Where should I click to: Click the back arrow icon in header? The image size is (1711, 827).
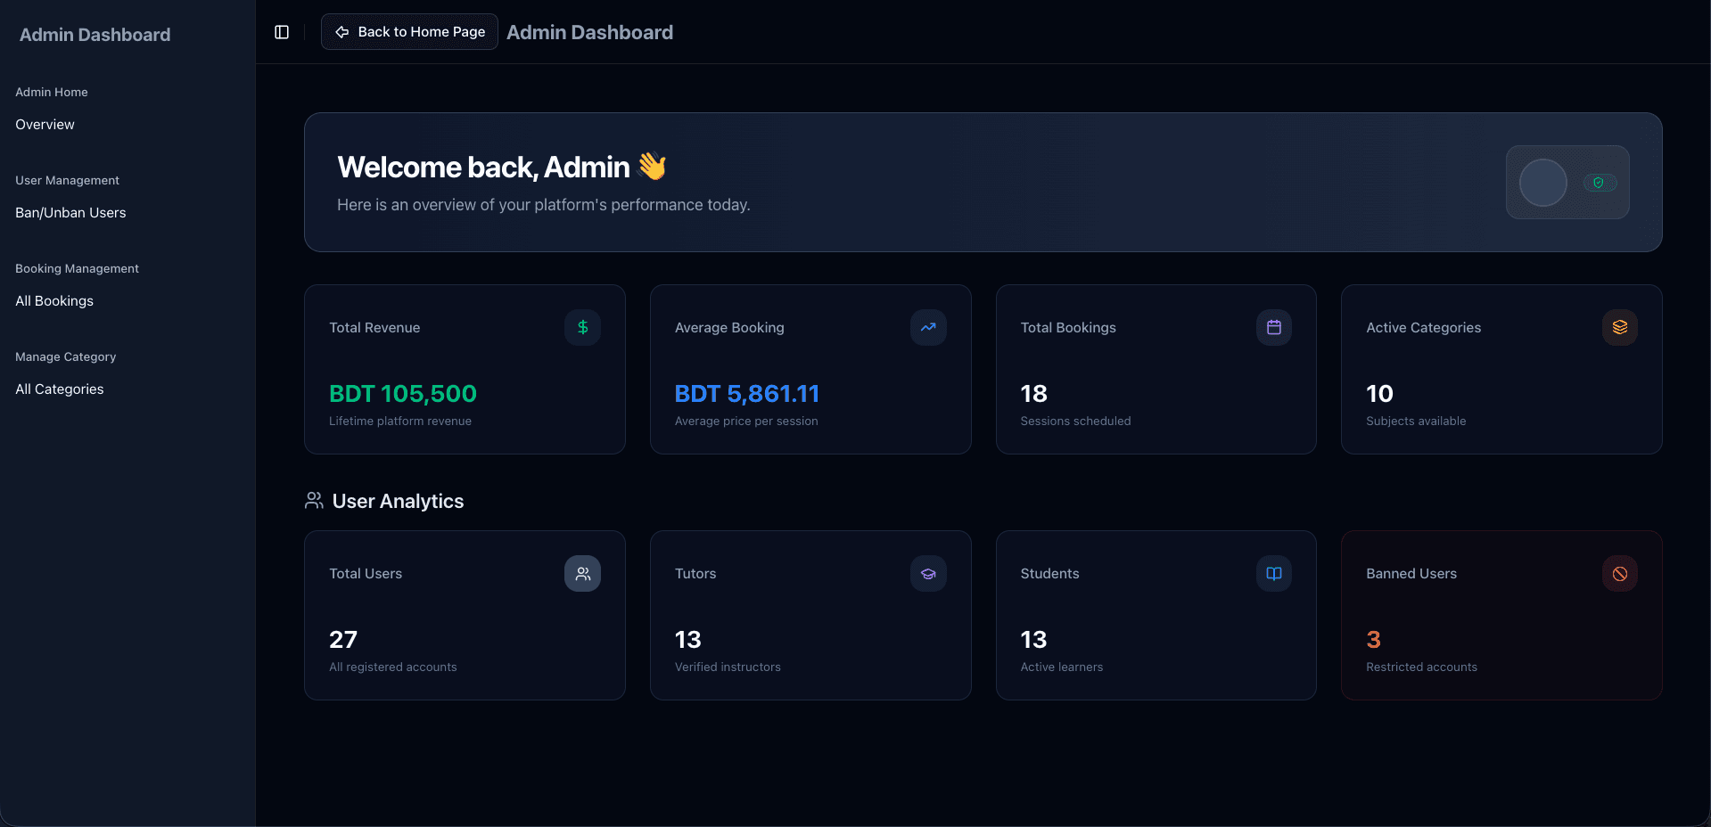tap(342, 32)
